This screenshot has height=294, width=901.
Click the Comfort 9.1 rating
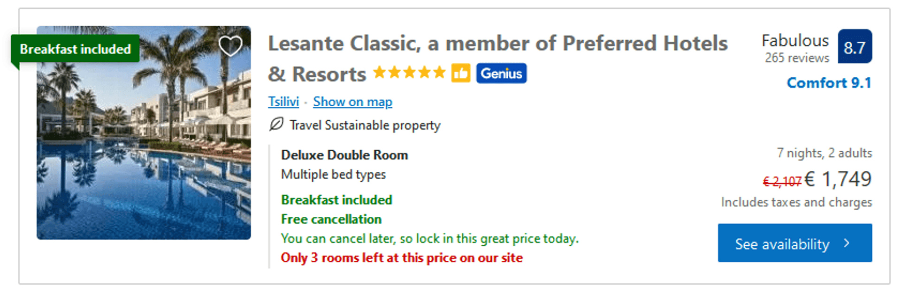829,83
